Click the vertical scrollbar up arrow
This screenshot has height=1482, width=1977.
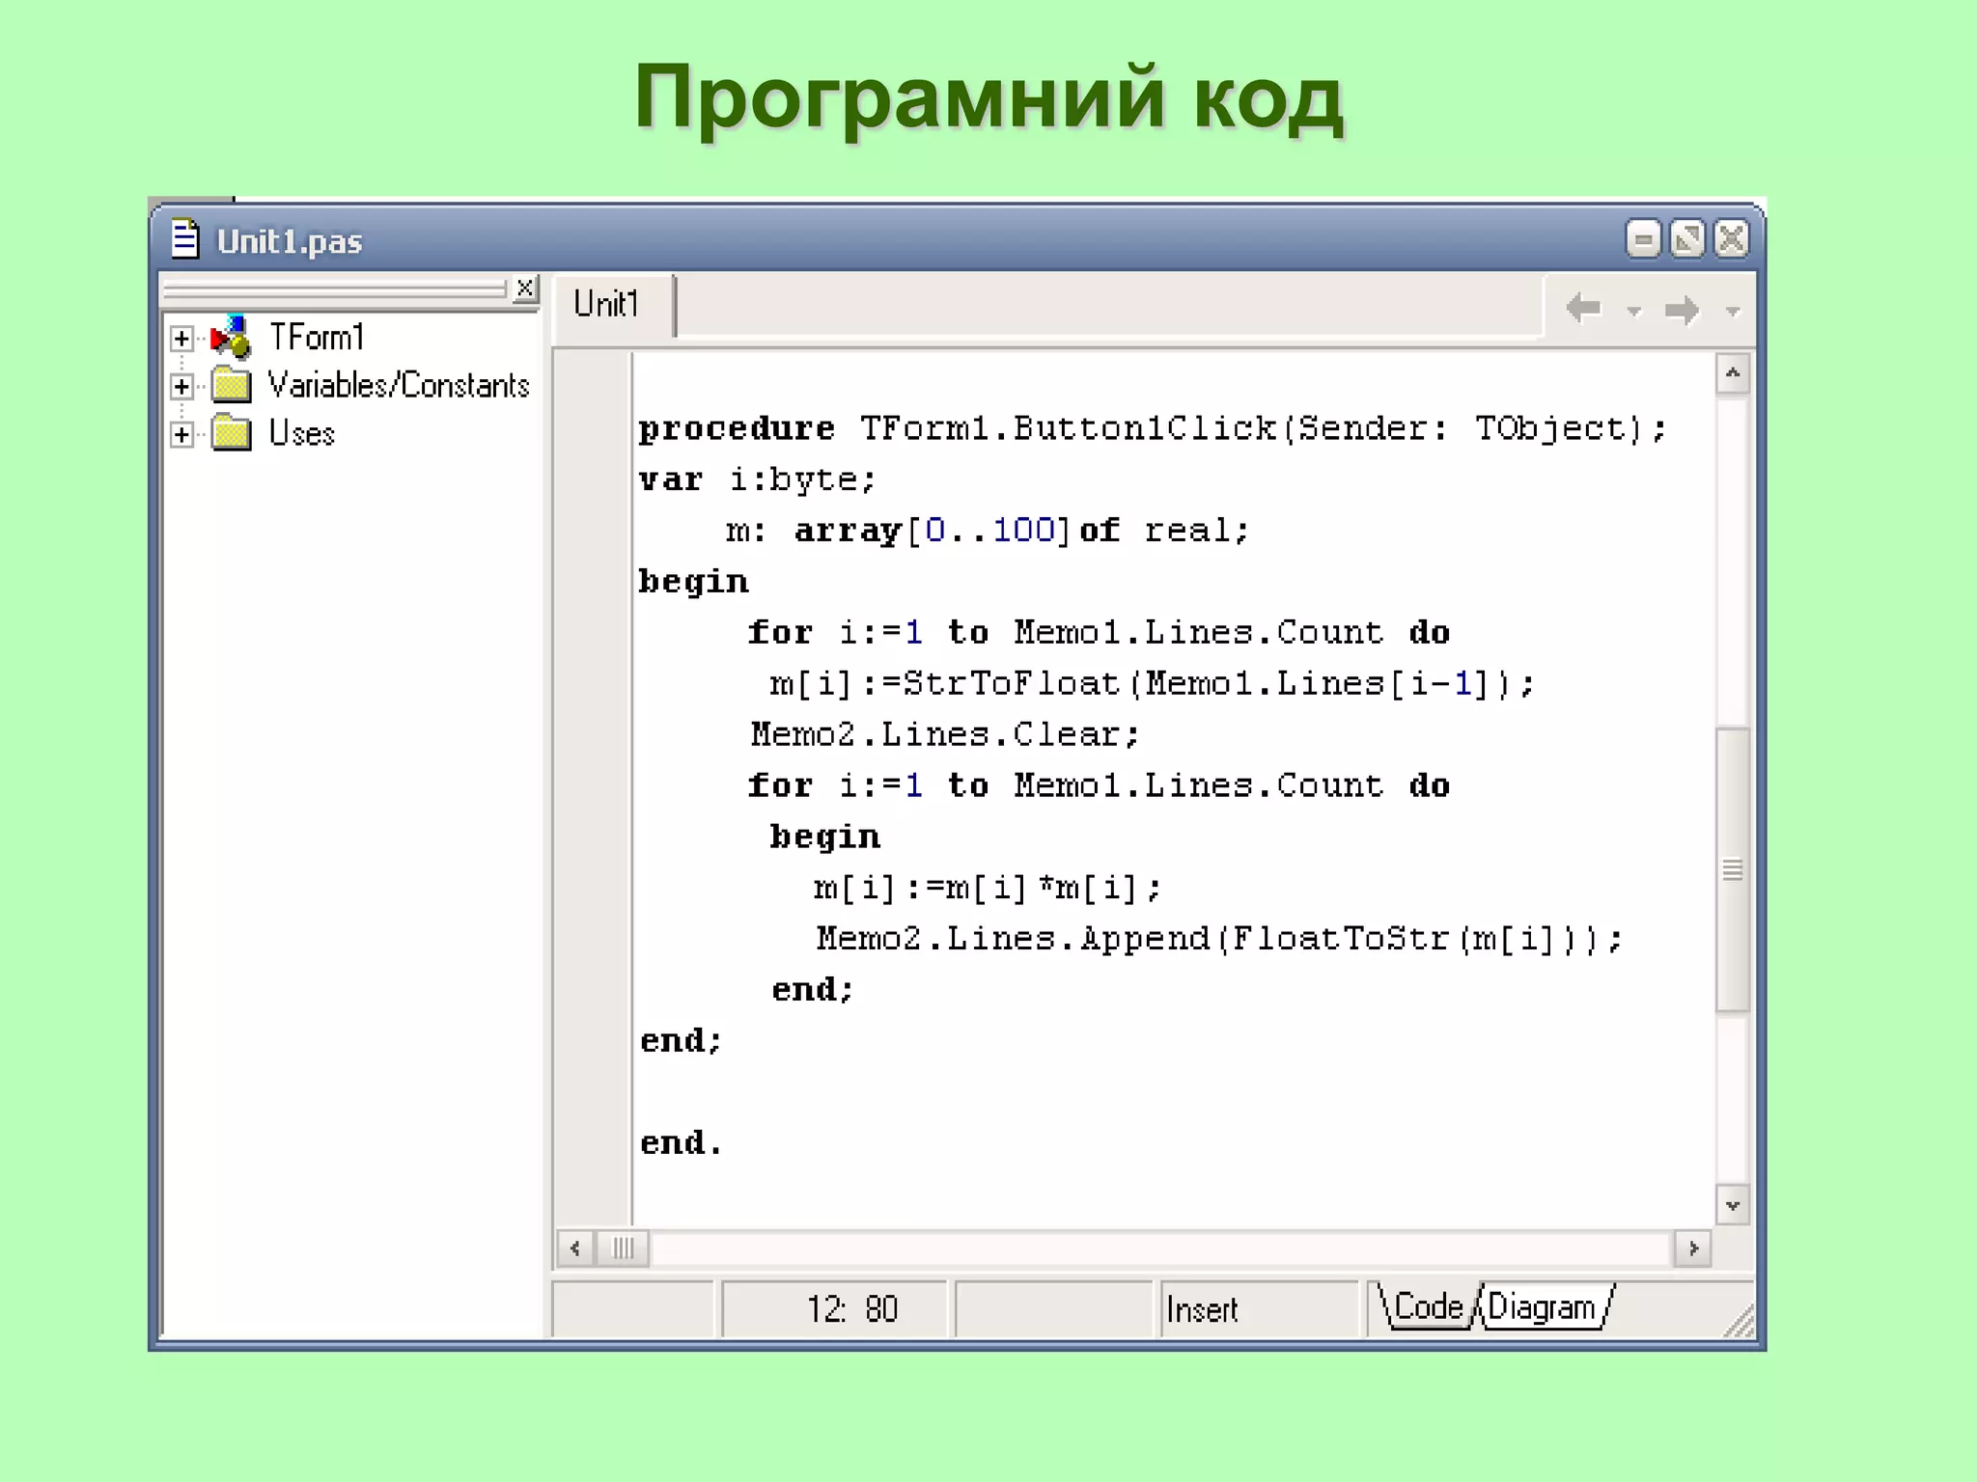[x=1733, y=373]
